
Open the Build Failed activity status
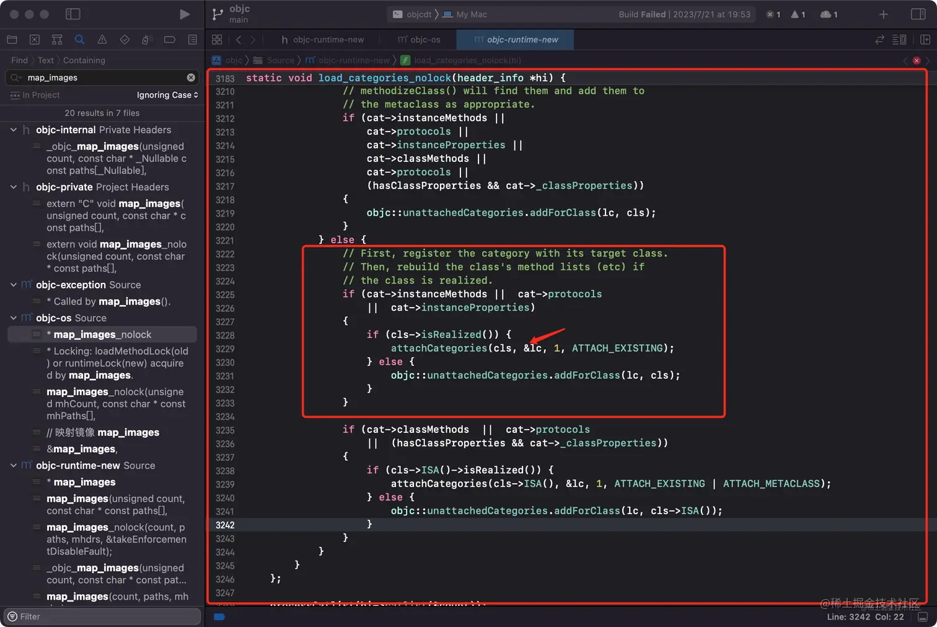tap(684, 14)
